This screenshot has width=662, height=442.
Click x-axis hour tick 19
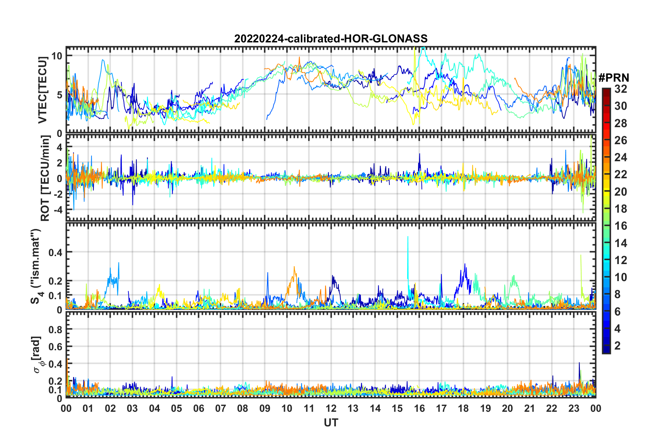[x=486, y=408]
